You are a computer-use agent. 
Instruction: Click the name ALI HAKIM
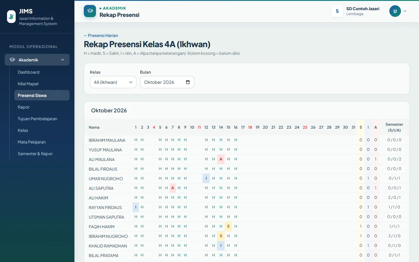pyautogui.click(x=98, y=198)
